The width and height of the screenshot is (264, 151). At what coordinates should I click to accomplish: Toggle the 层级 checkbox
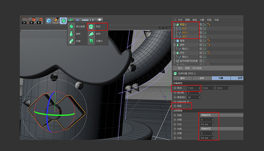[x=188, y=106]
